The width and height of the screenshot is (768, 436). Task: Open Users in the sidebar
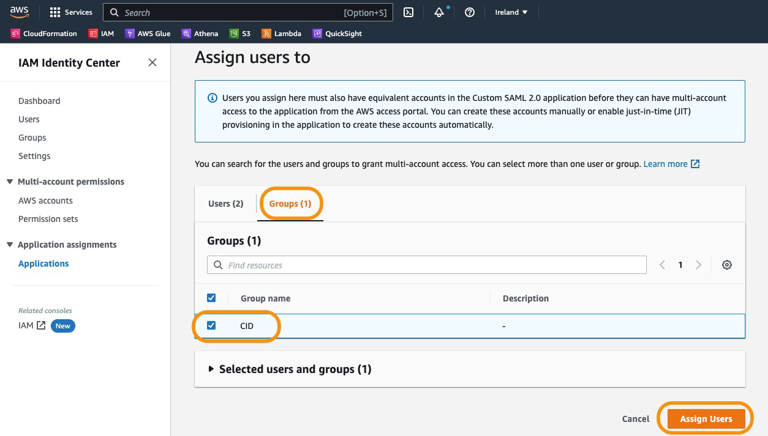pos(29,119)
